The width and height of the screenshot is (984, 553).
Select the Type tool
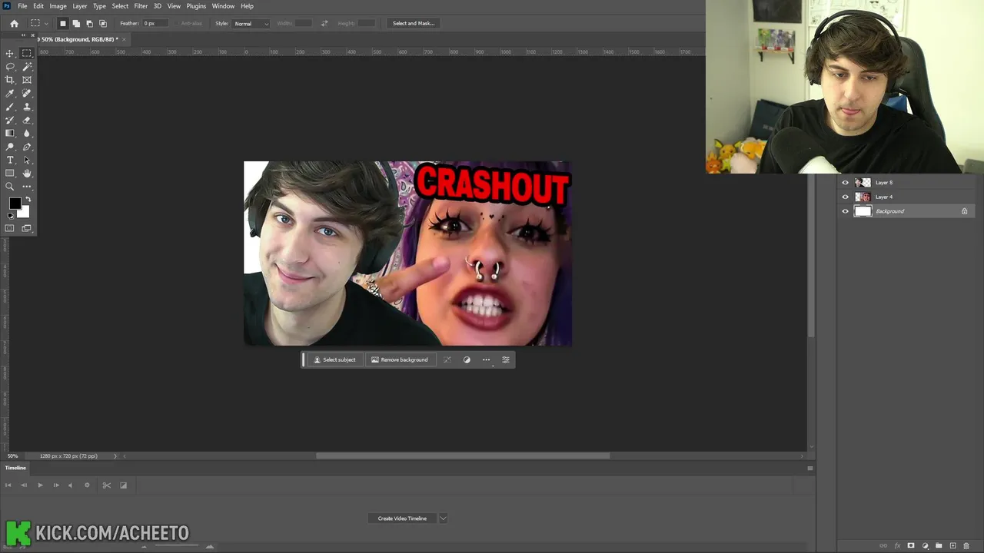coord(10,160)
